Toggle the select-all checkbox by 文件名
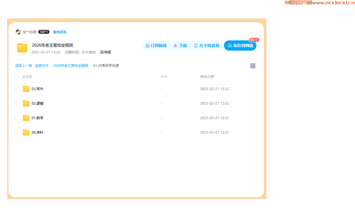 [x=17, y=77]
